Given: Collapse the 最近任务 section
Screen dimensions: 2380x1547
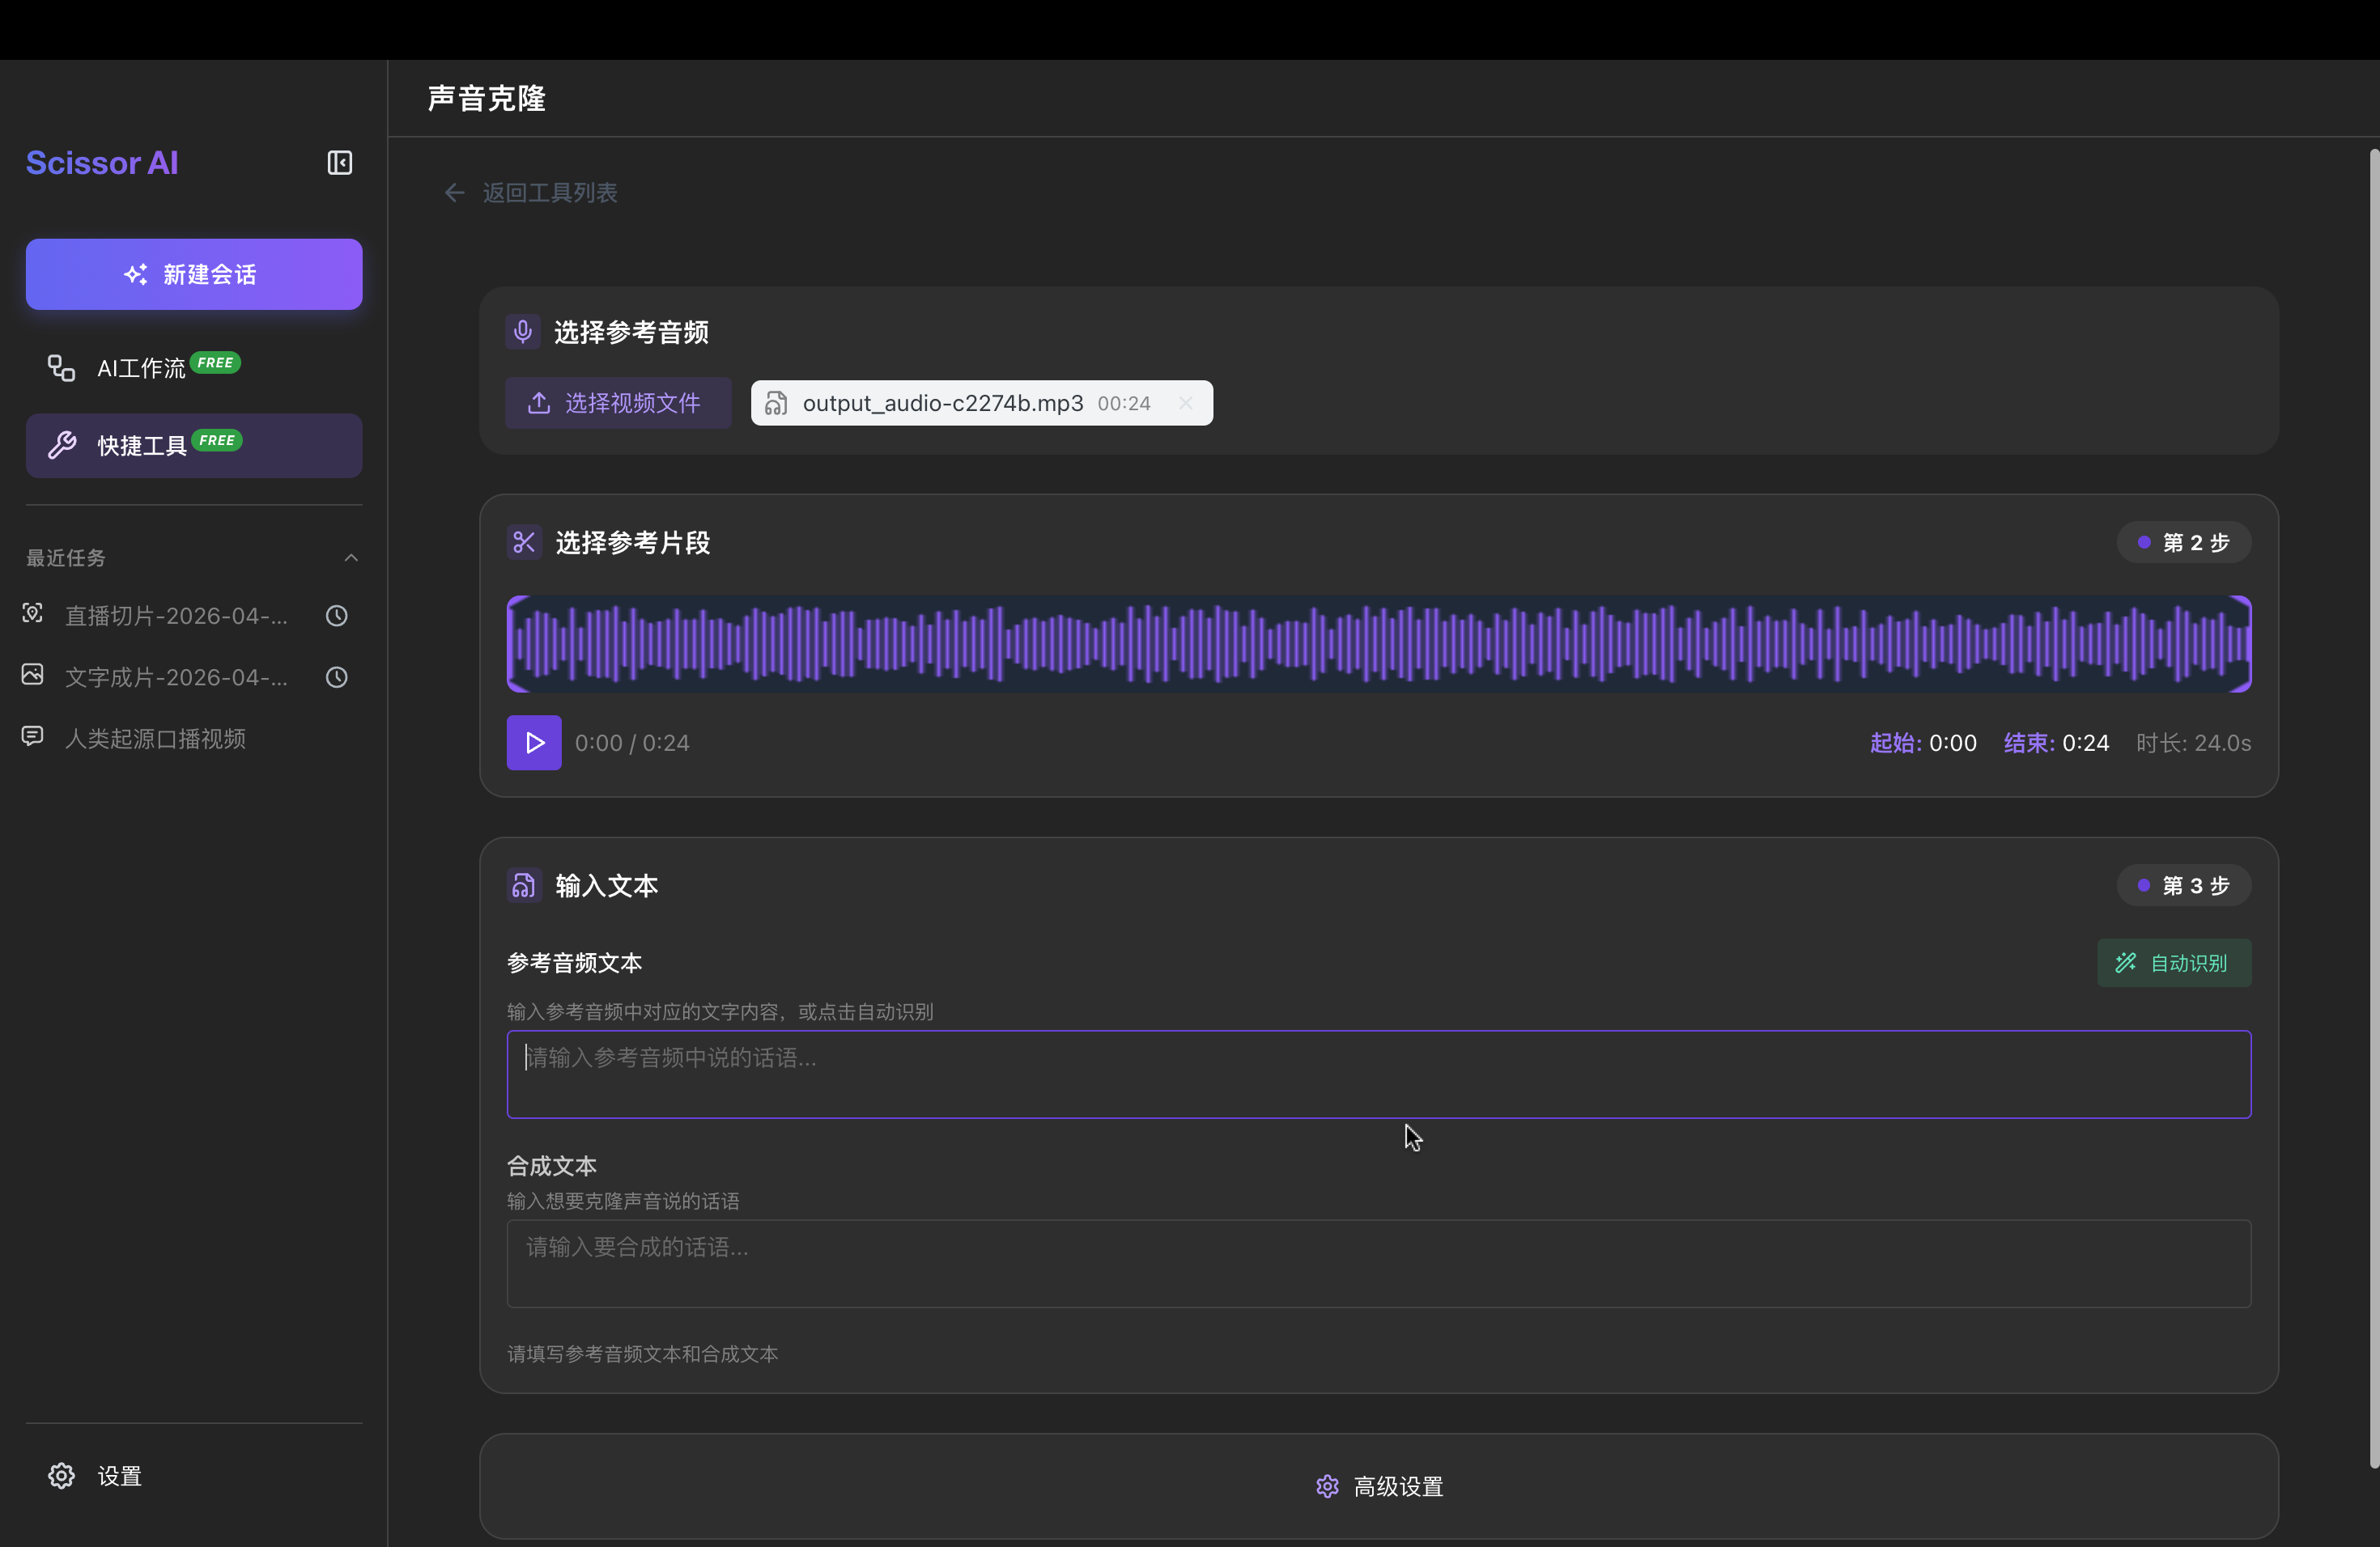Looking at the screenshot, I should coord(350,557).
